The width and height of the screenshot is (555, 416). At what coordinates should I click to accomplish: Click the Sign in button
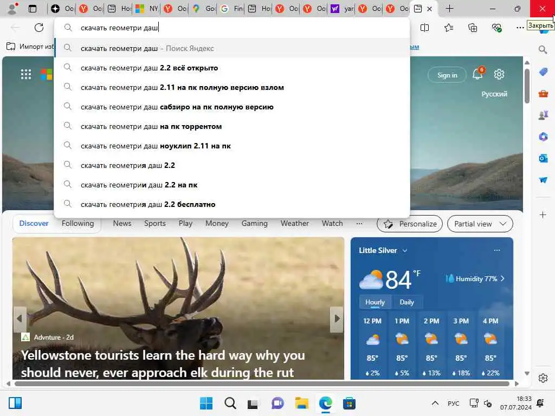coord(447,75)
